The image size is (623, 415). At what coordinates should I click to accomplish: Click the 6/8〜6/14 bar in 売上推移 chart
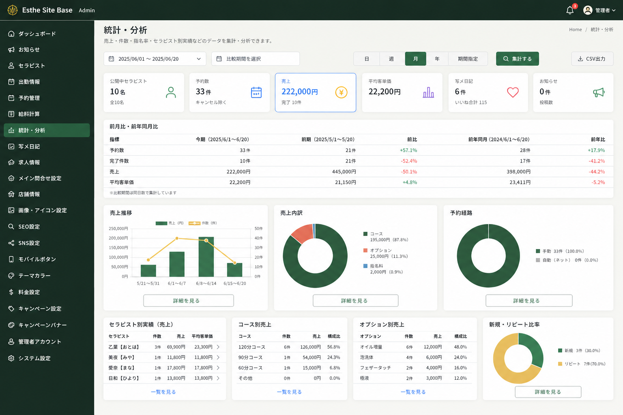(206, 257)
